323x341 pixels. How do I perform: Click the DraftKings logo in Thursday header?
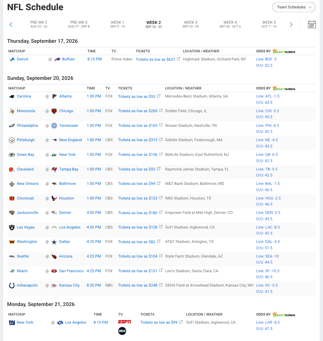(x=284, y=51)
